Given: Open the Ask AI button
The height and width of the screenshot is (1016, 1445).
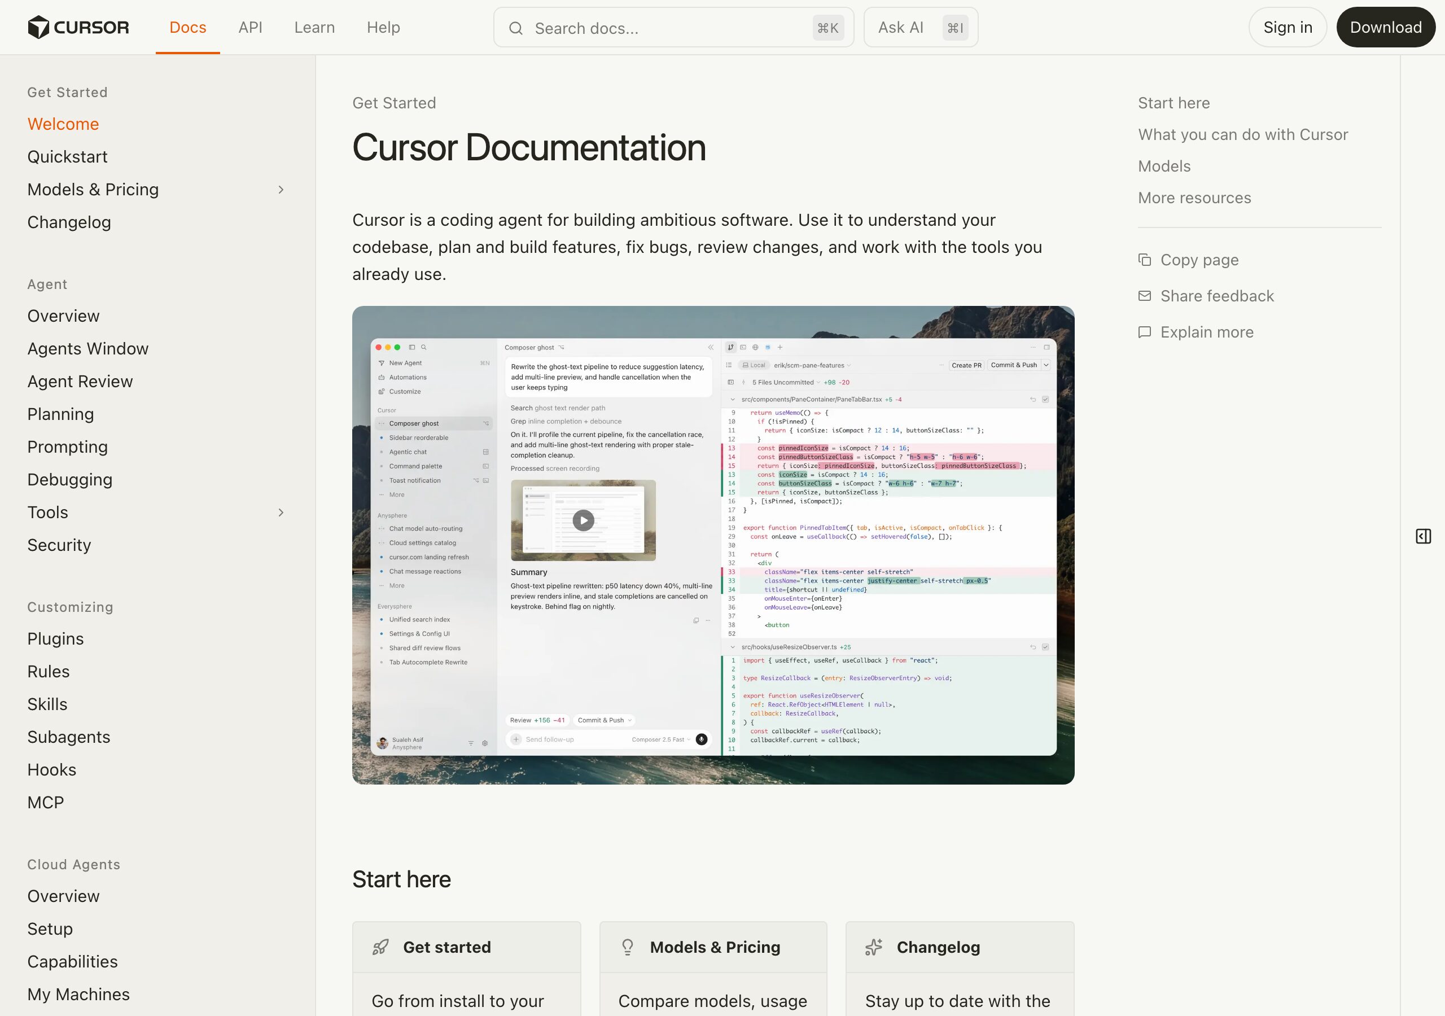Looking at the screenshot, I should click(x=921, y=28).
